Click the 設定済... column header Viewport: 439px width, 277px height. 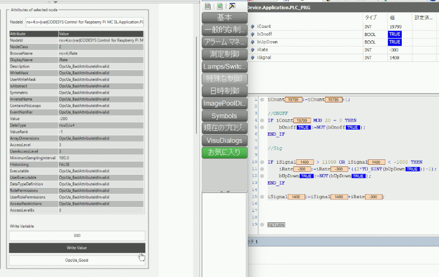(423, 18)
